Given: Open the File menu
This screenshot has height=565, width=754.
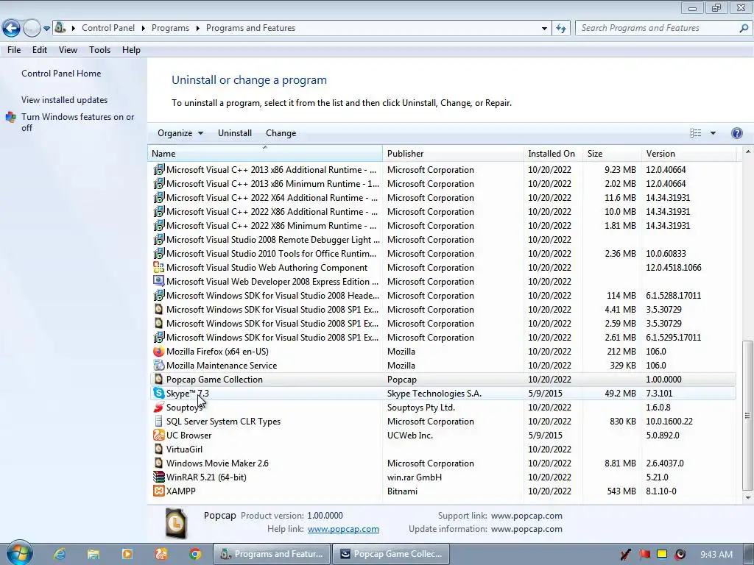Looking at the screenshot, I should (14, 50).
